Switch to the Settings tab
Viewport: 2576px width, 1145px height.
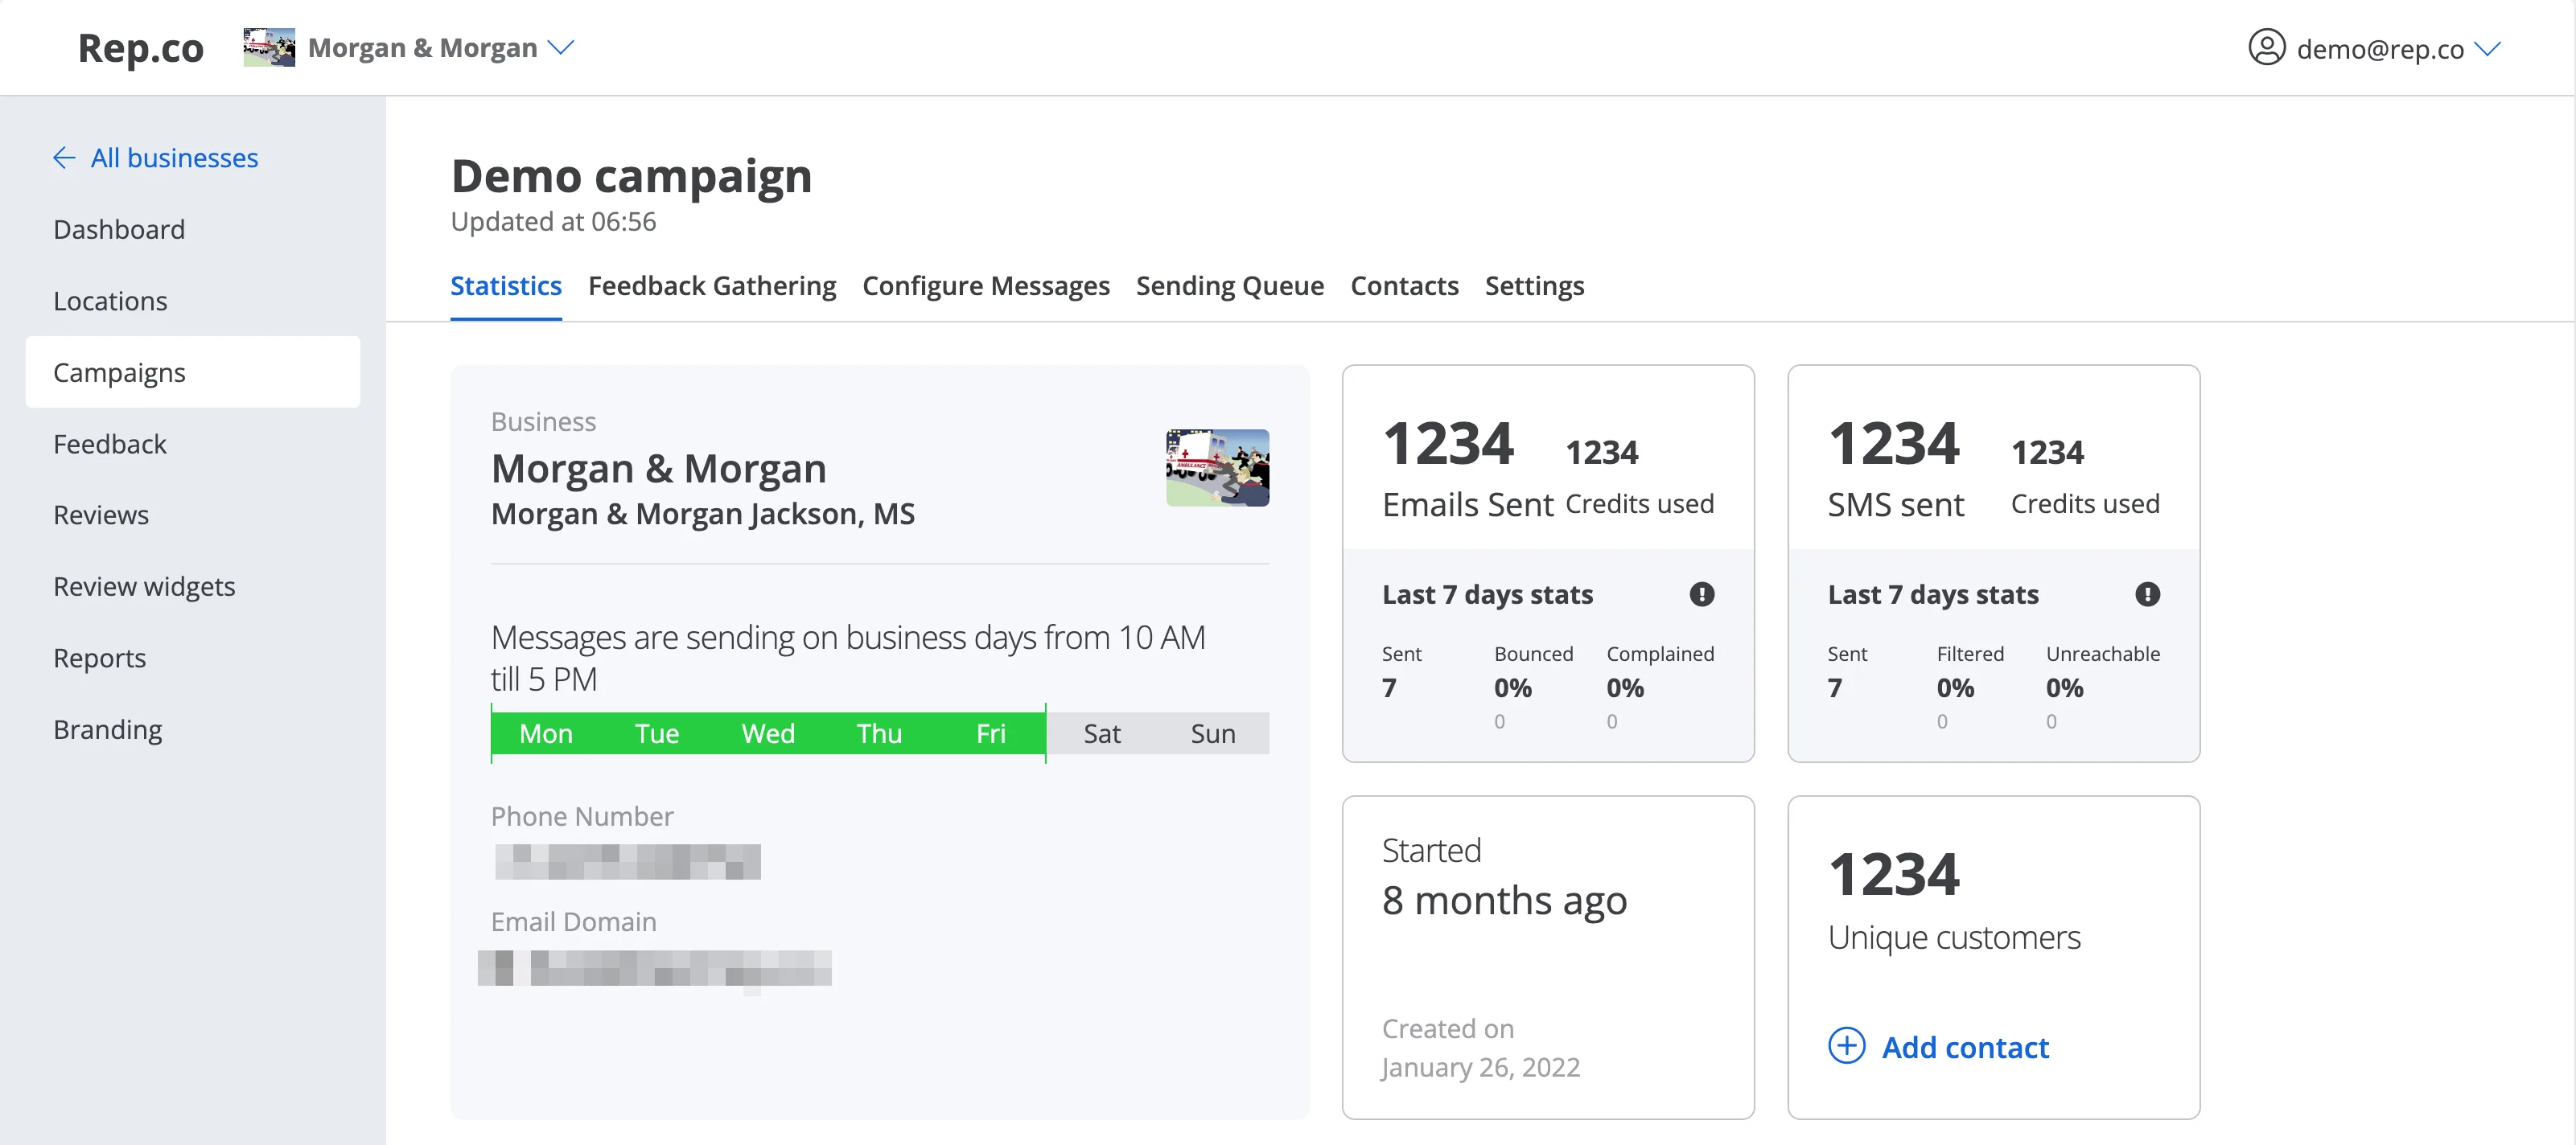point(1535,285)
